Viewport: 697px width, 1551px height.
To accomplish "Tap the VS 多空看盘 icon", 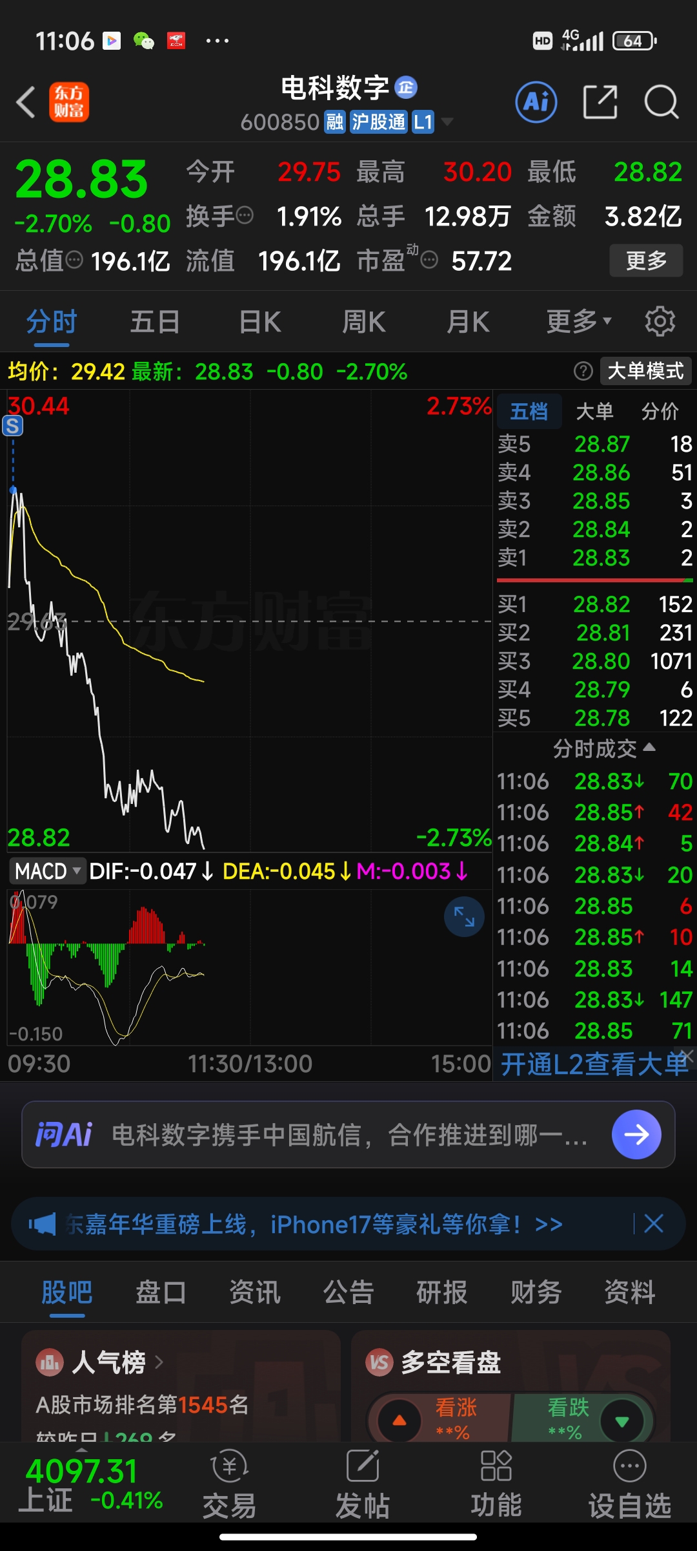I will pyautogui.click(x=379, y=1362).
